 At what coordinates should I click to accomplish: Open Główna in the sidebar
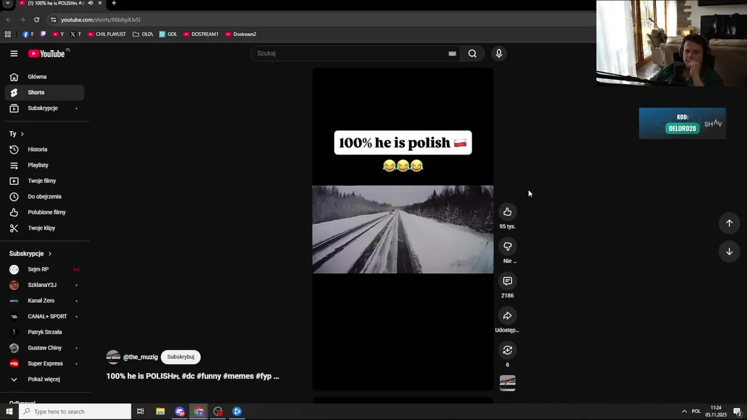pos(44,77)
